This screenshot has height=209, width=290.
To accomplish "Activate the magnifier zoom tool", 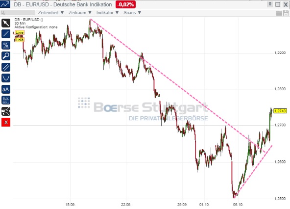I will (x=6, y=56).
